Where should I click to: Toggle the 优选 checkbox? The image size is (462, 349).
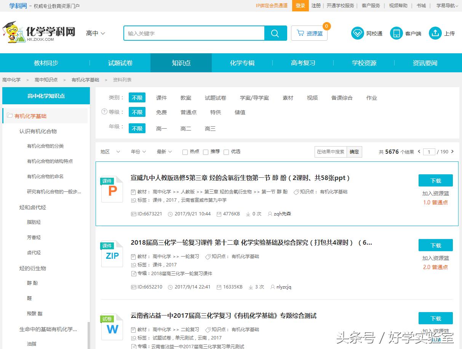[x=226, y=151]
